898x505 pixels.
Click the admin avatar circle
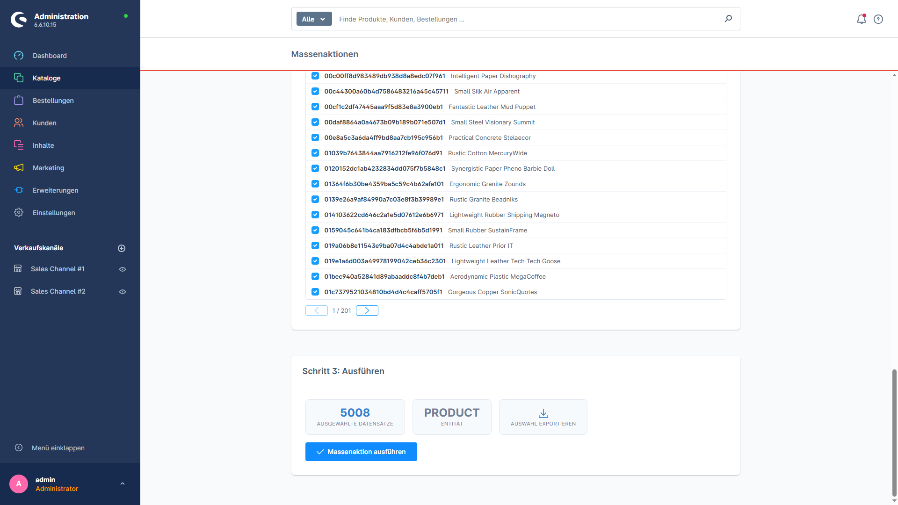[x=19, y=484]
